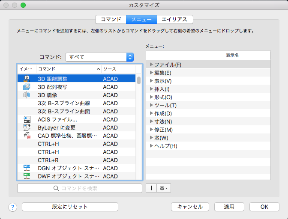Image resolution: width=288 pixels, height=219 pixels.
Task: Click the 既定にリセット button
Action: (x=70, y=207)
